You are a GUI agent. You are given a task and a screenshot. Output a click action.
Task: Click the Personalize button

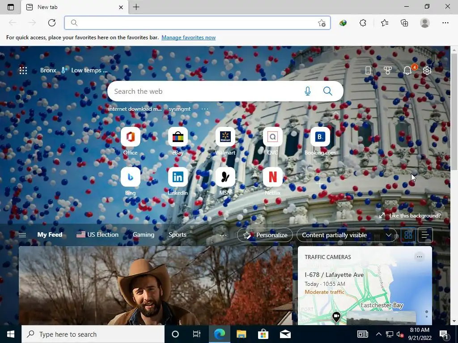click(x=265, y=235)
